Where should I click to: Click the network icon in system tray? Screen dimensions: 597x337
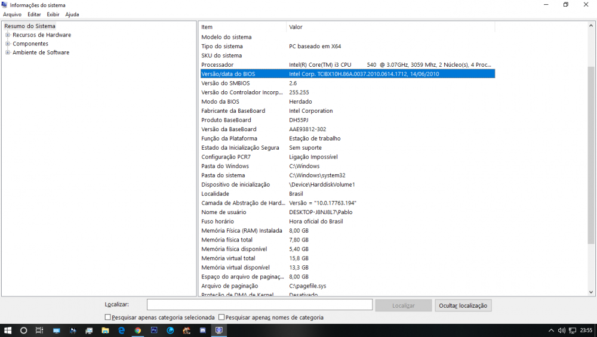pos(572,330)
